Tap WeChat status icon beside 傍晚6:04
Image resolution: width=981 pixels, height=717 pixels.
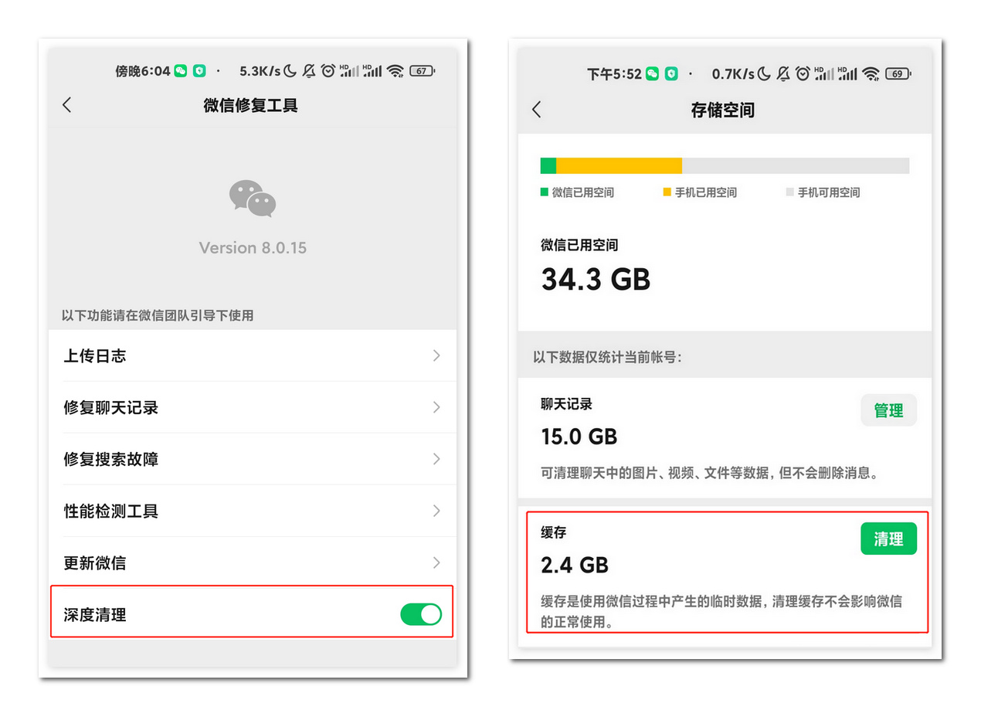[x=181, y=71]
